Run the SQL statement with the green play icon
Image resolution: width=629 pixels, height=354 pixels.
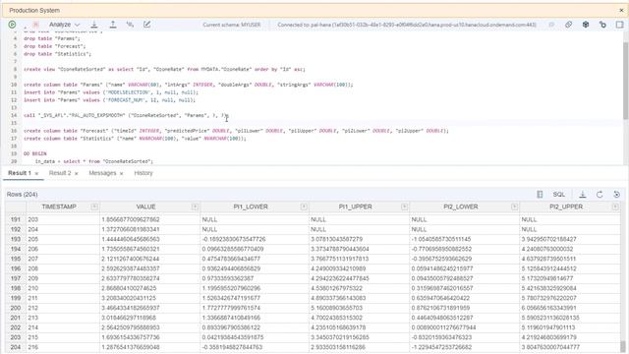(12, 25)
